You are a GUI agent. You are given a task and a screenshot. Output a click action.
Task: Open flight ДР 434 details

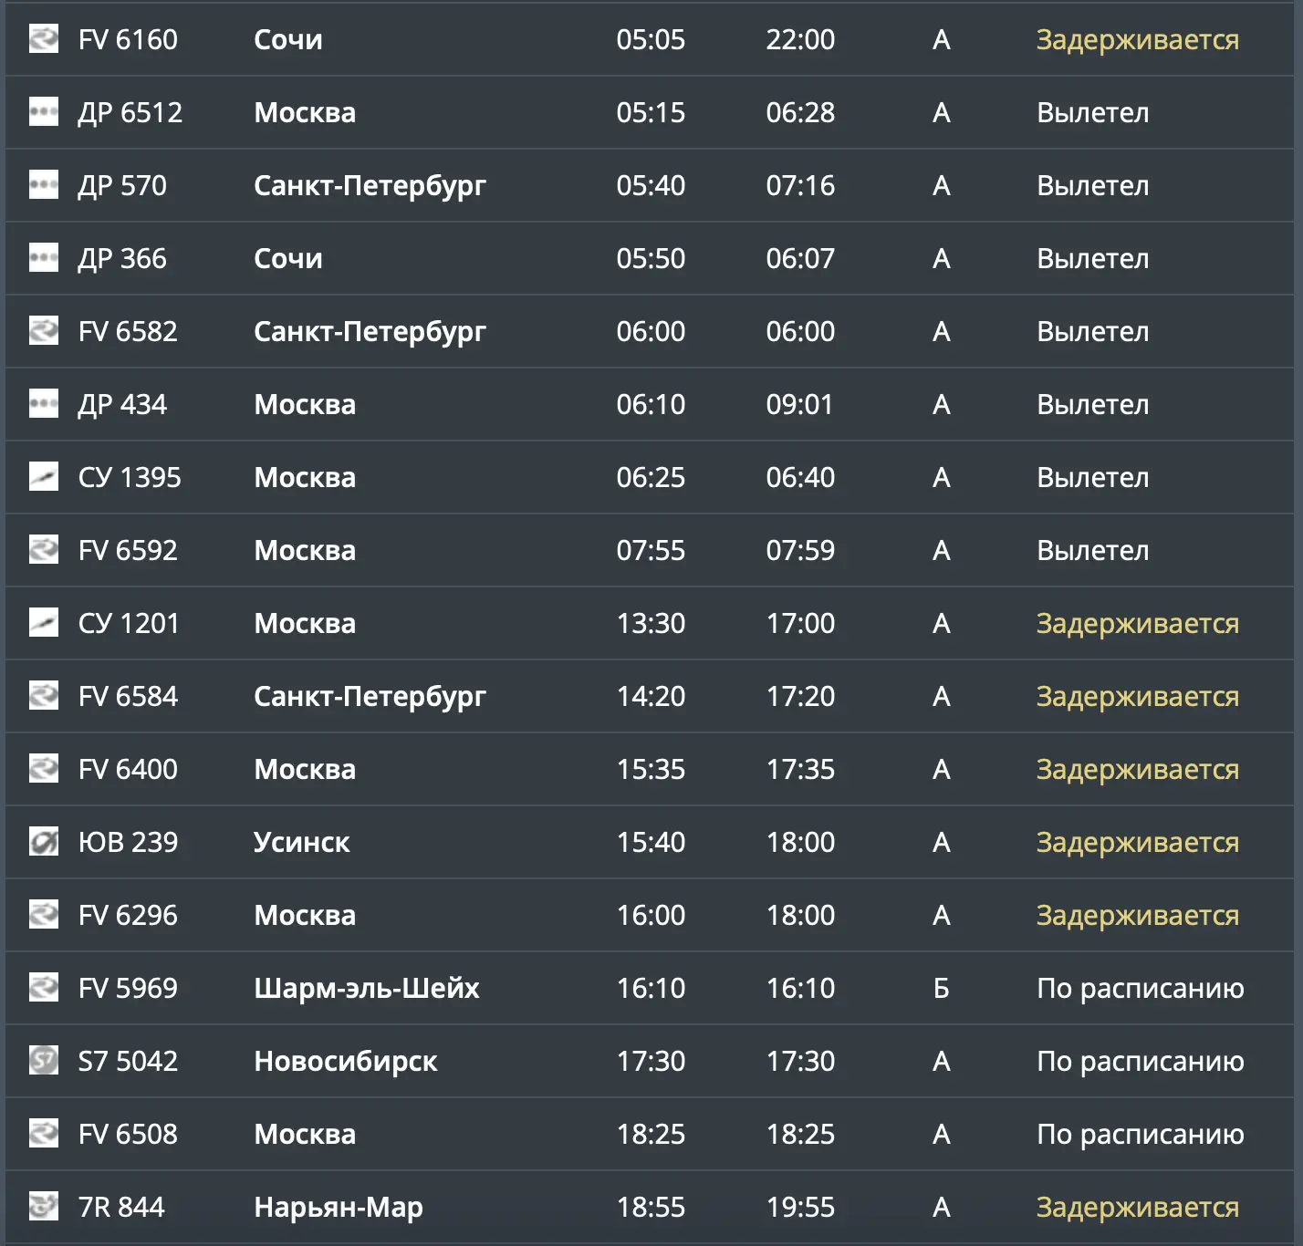point(122,404)
